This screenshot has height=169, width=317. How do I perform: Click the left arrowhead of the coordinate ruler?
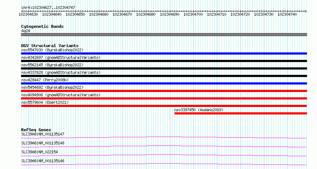22,11
